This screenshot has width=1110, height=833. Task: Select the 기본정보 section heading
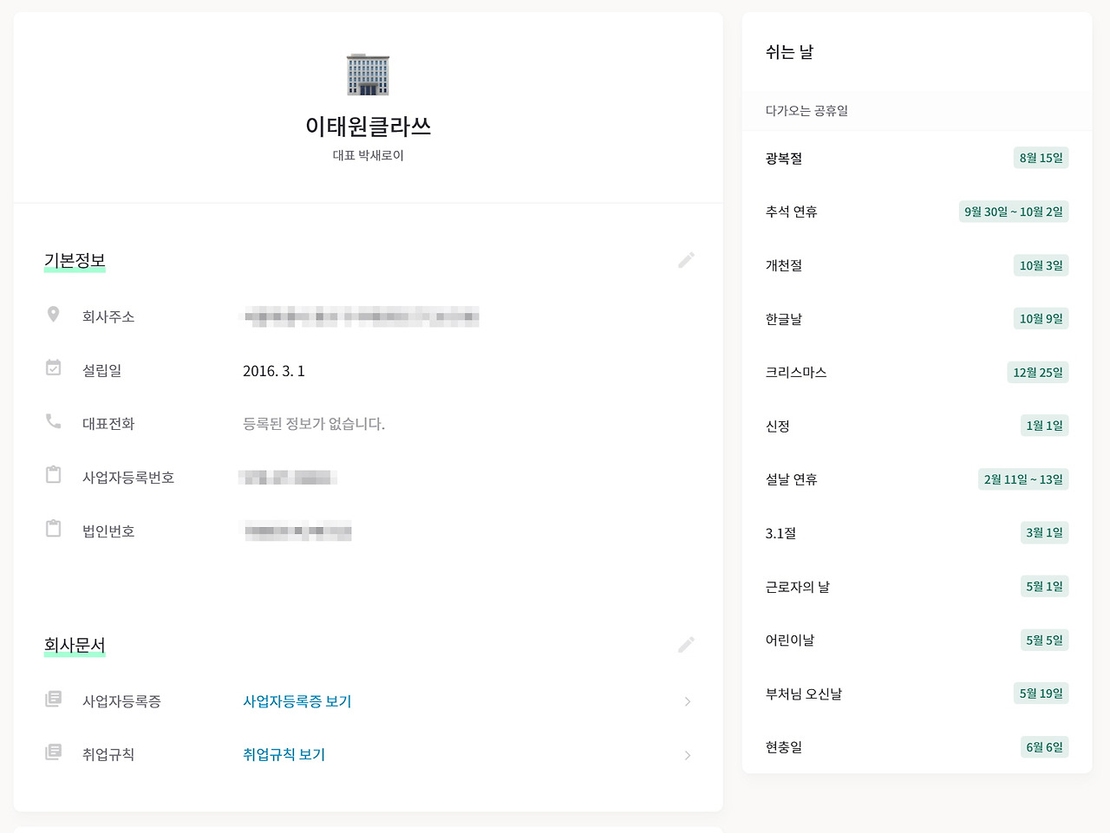(x=75, y=261)
